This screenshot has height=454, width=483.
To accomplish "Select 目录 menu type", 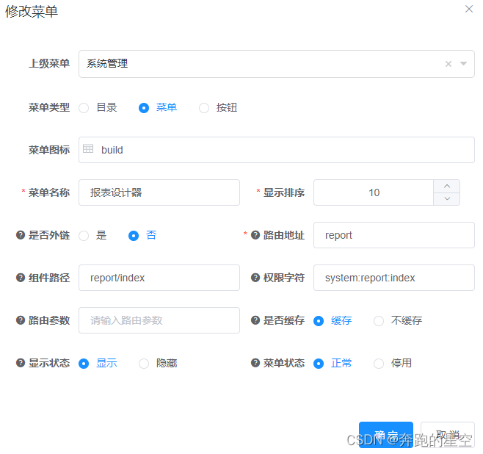I will tap(98, 107).
